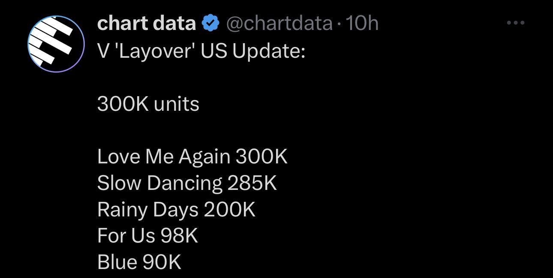
Task: Open the chart data display name
Action: point(147,24)
